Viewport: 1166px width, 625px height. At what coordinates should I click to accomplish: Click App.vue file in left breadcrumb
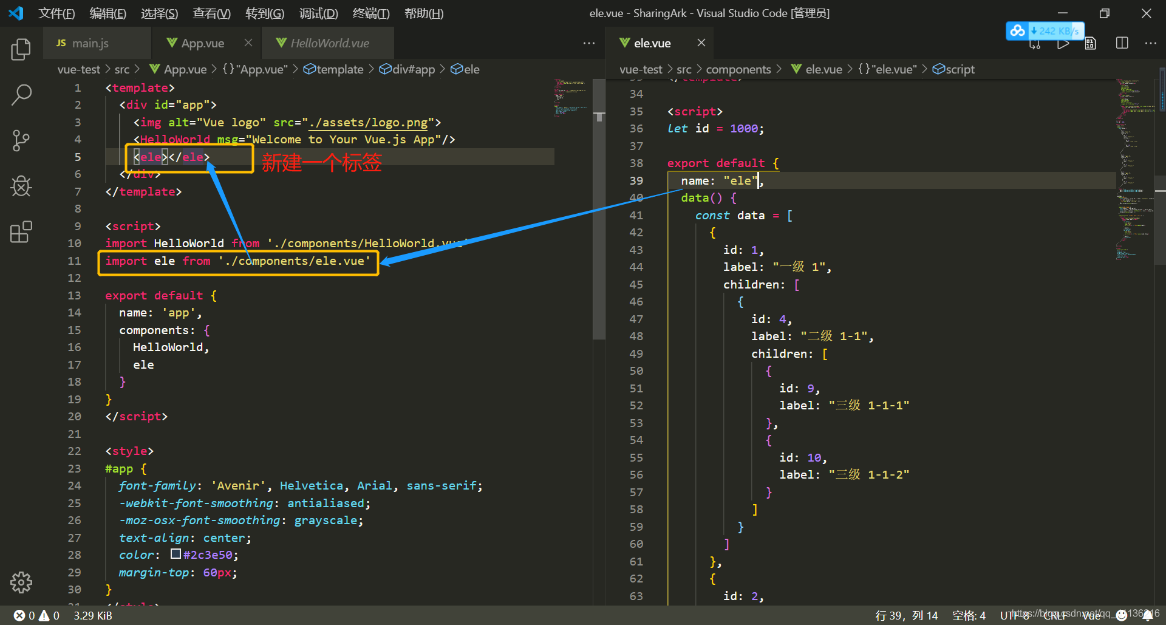pos(178,69)
